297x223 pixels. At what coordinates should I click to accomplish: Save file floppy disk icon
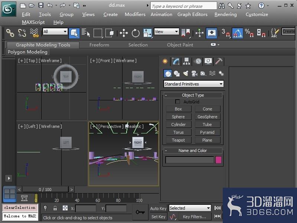(41, 5)
